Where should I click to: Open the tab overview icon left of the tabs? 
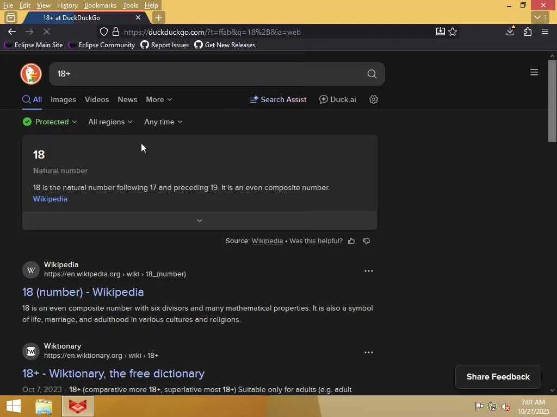tap(11, 17)
